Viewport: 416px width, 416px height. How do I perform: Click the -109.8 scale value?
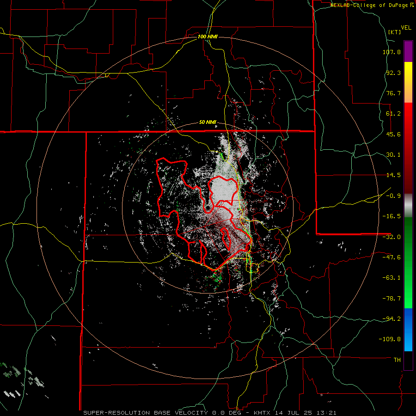pos(390,339)
